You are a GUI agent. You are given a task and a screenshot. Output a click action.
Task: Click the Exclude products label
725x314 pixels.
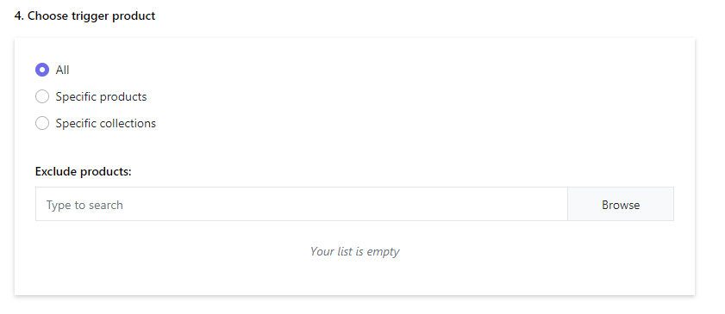pos(84,171)
